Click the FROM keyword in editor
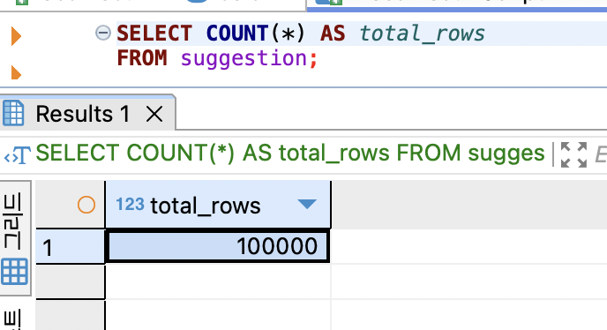This screenshot has width=607, height=330. click(142, 58)
